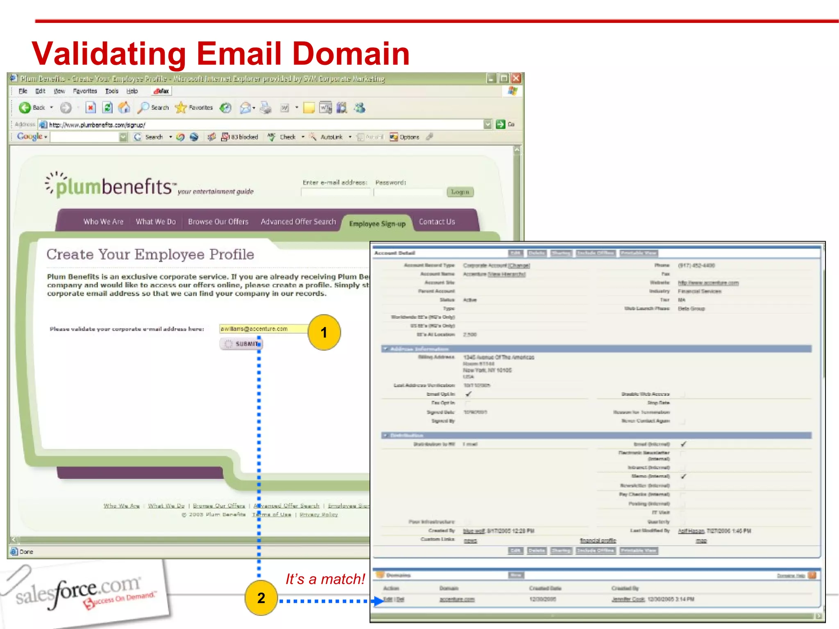The width and height of the screenshot is (839, 629).
Task: Go to the home page via the house icon
Action: pos(124,108)
